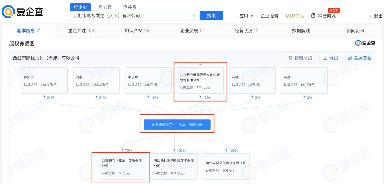
Task: Click the 爱企查 logo beside 股权穿透图 heading
Action: click(x=365, y=43)
